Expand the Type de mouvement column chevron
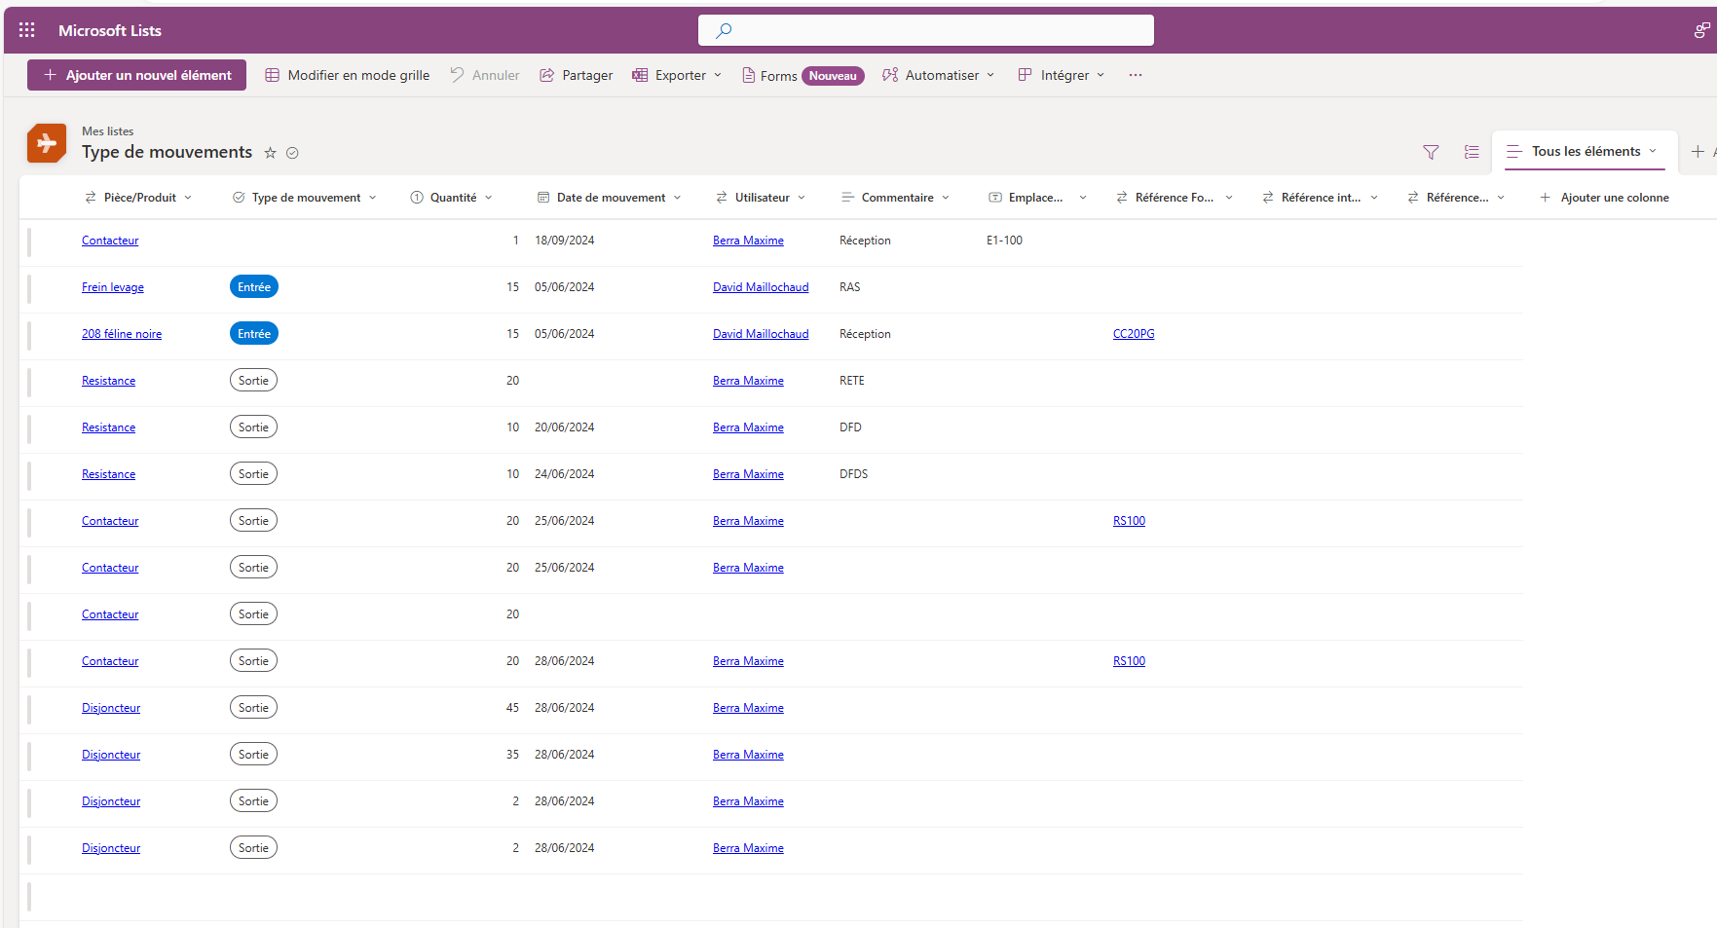 (x=372, y=198)
